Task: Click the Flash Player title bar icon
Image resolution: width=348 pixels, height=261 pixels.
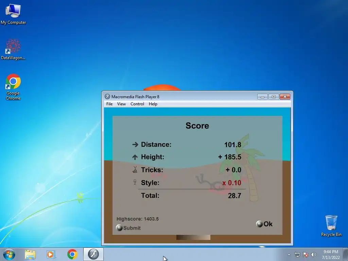Action: click(x=107, y=97)
